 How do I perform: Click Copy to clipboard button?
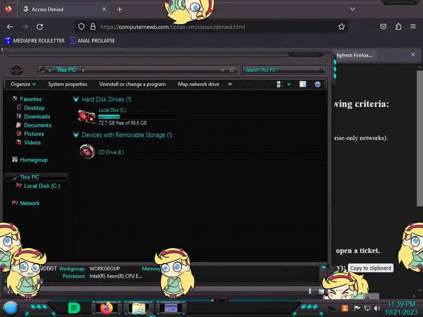coord(371,268)
